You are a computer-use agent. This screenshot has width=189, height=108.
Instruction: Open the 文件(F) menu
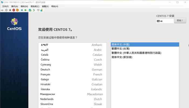coord(5,6)
